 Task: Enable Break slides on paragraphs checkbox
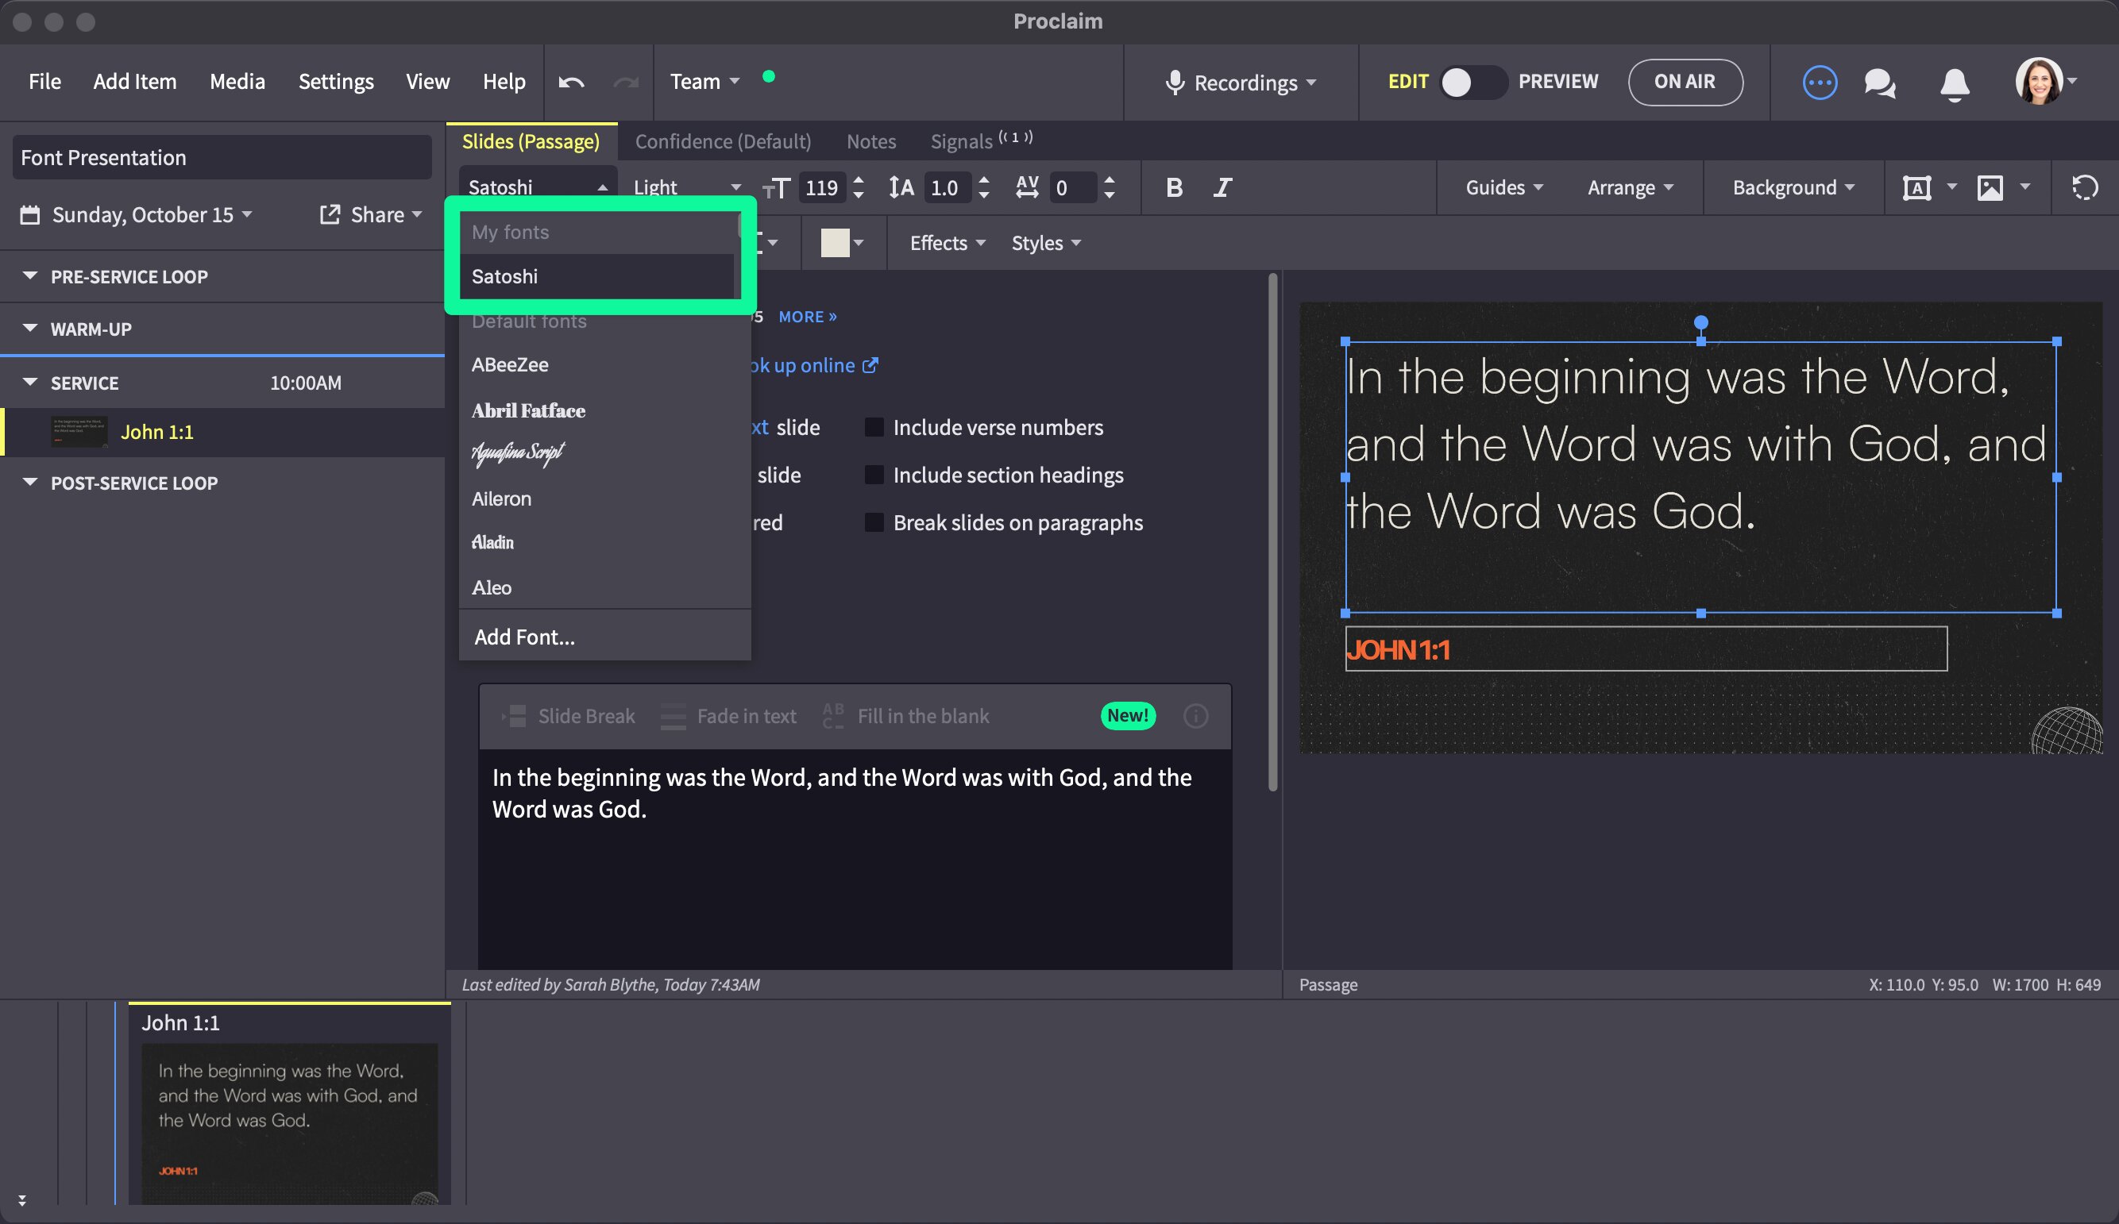[x=874, y=523]
